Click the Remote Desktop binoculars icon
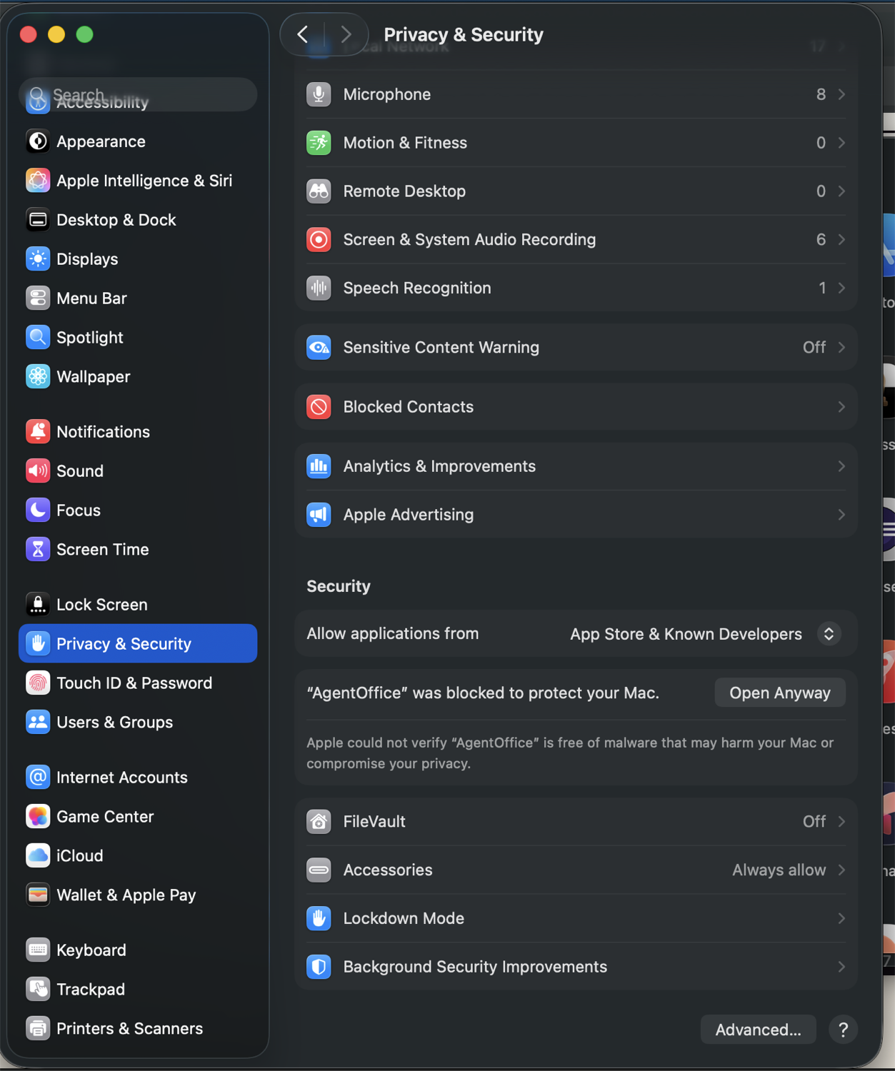Viewport: 895px width, 1071px height. coord(319,191)
